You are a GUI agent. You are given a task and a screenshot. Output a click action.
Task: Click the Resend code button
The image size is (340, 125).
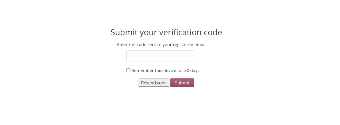pyautogui.click(x=154, y=83)
